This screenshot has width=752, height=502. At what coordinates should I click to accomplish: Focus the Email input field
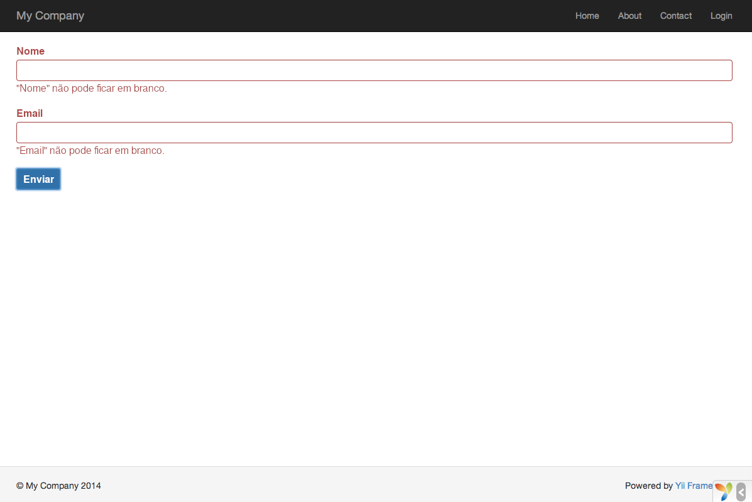[374, 133]
